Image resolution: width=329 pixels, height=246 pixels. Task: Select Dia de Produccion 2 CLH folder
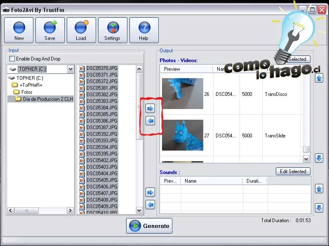tap(48, 99)
